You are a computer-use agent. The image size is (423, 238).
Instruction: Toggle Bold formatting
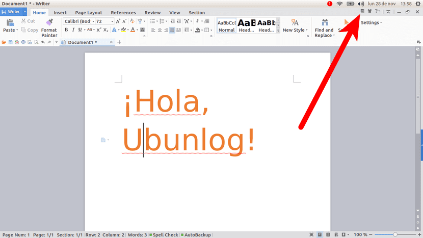66,30
